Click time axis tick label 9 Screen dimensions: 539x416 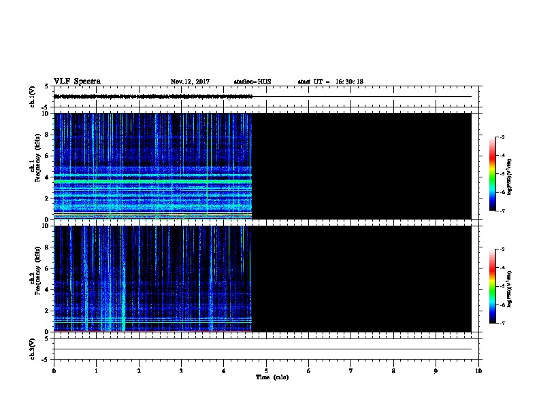point(436,371)
